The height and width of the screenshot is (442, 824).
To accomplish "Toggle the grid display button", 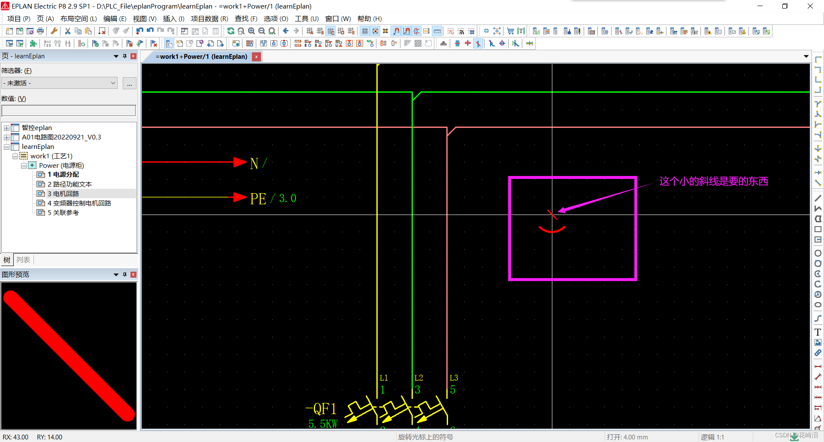I will pos(365,31).
